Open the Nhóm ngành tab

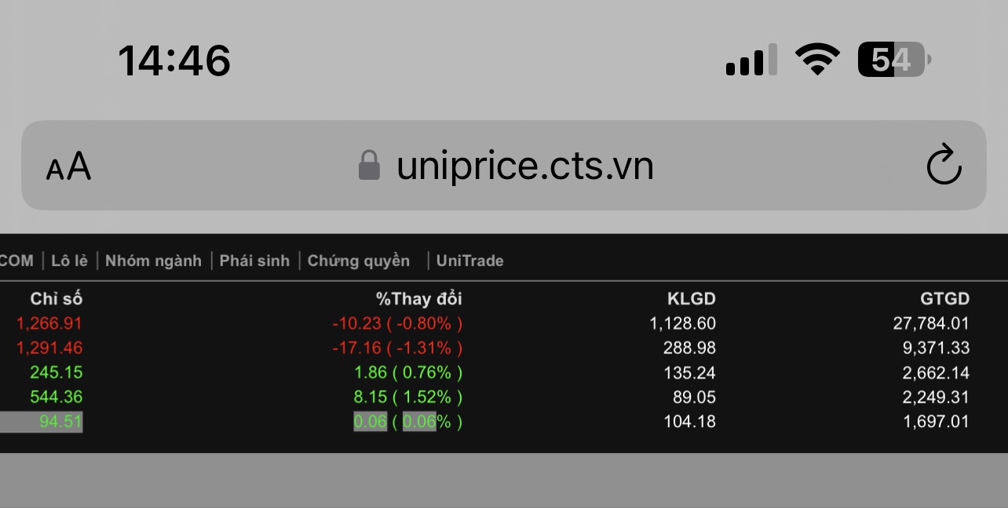tap(153, 261)
